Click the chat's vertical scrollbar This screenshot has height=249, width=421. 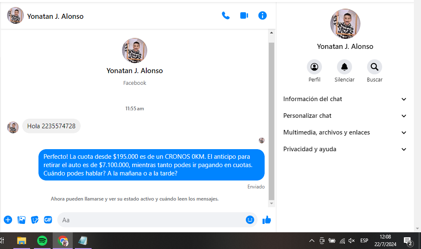(x=271, y=121)
